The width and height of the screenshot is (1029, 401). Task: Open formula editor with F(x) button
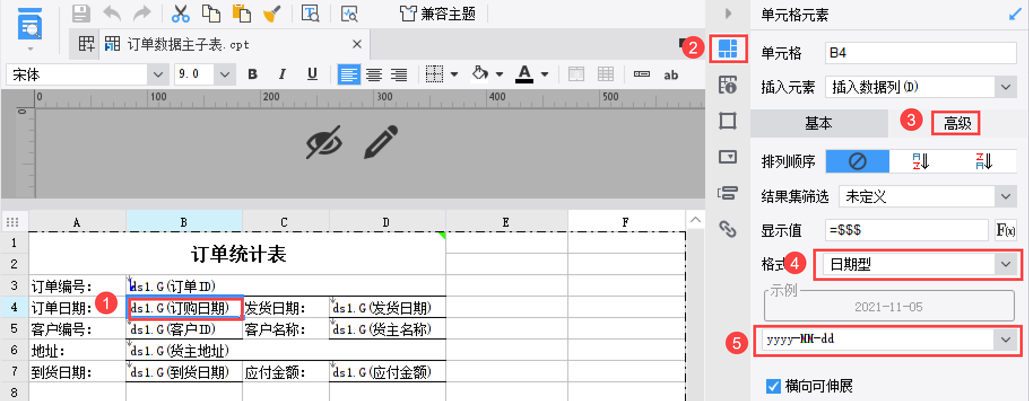pyautogui.click(x=1006, y=230)
